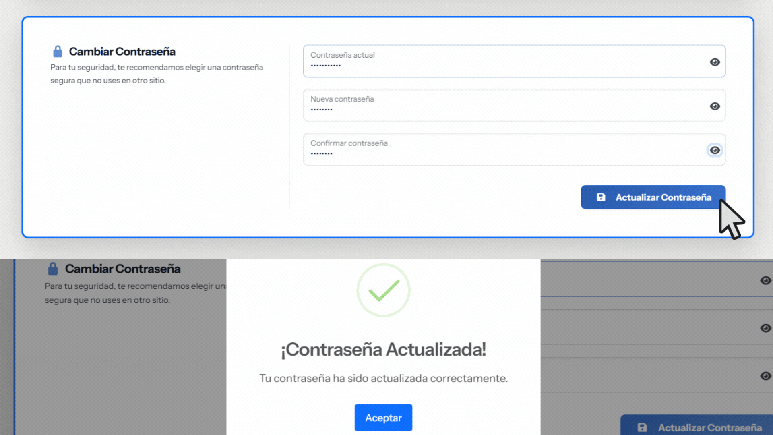Image resolution: width=773 pixels, height=435 pixels.
Task: Click the 'Tu contraseña ha sido actualizada' message
Action: 383,378
